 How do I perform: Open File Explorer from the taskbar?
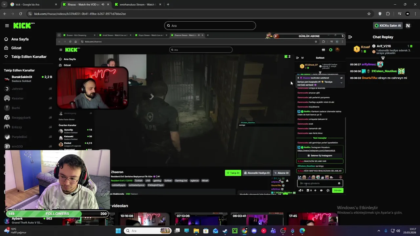pyautogui.click(x=196, y=231)
